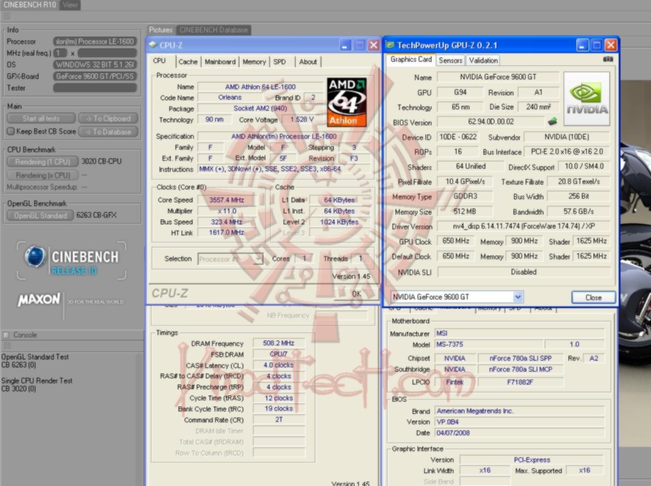This screenshot has height=486, width=651.
Task: Click the CAS# Latency 4.0 clocks value
Action: 279,365
